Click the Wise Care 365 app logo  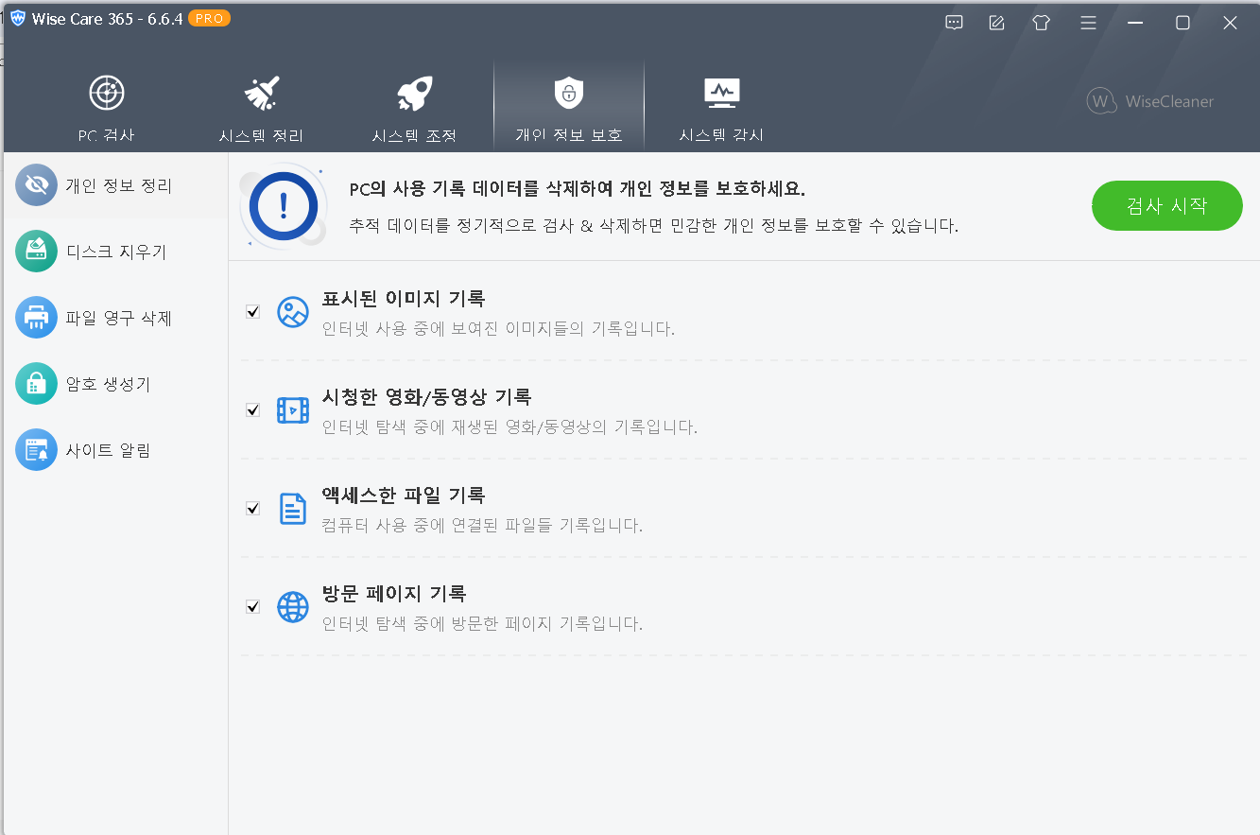coord(17,18)
